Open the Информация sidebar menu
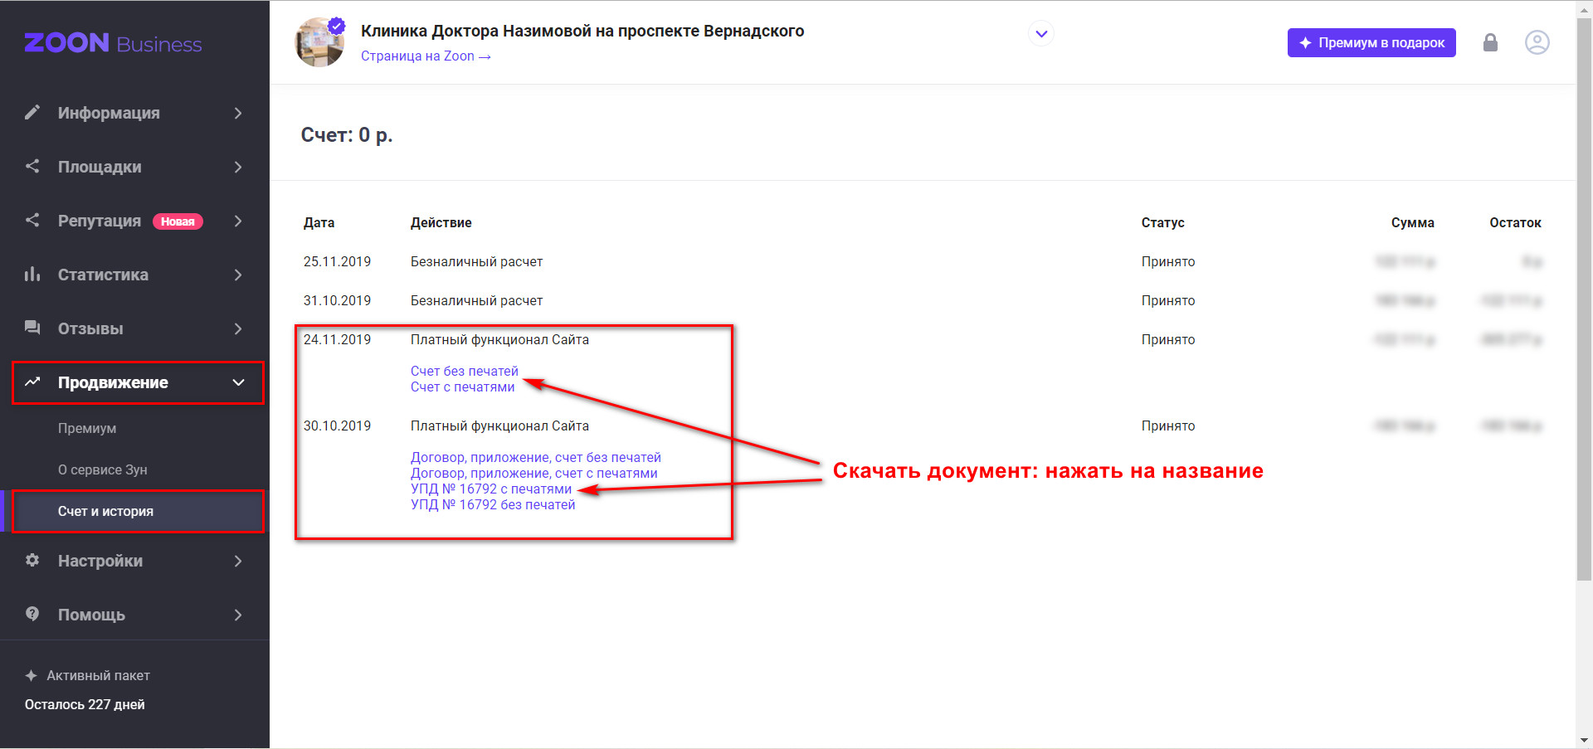 134,113
